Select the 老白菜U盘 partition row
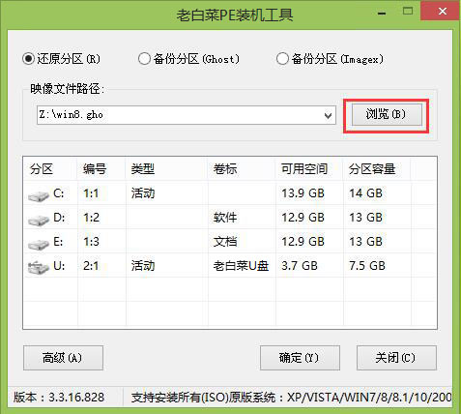The image size is (461, 414). (x=230, y=266)
